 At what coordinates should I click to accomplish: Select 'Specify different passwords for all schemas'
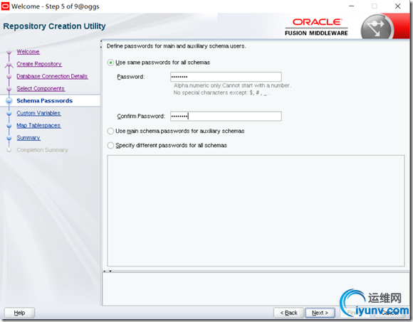click(110, 145)
